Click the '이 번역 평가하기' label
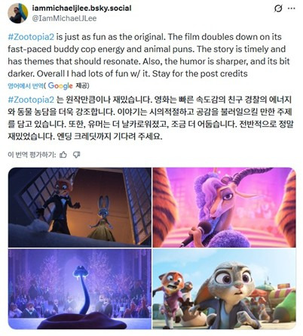 click(32, 155)
